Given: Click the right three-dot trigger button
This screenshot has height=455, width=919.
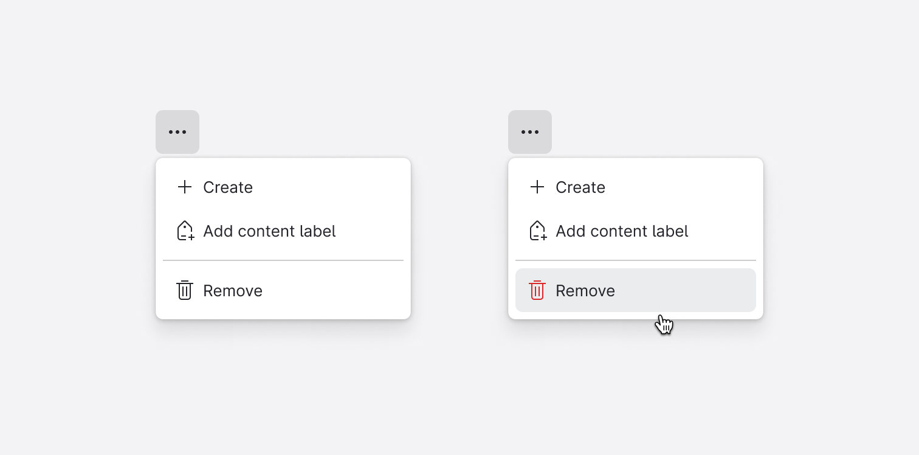Looking at the screenshot, I should tap(529, 132).
